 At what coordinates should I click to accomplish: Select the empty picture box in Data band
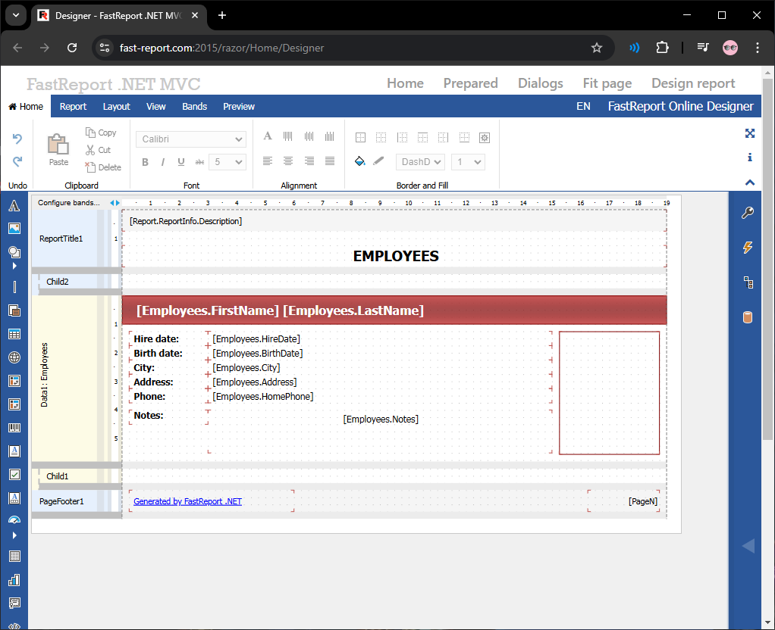[609, 392]
